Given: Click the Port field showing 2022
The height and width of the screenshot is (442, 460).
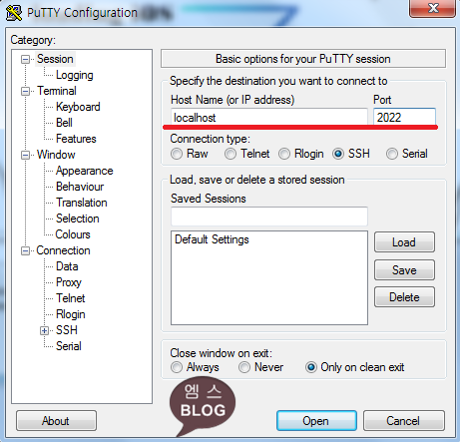Looking at the screenshot, I should click(404, 117).
